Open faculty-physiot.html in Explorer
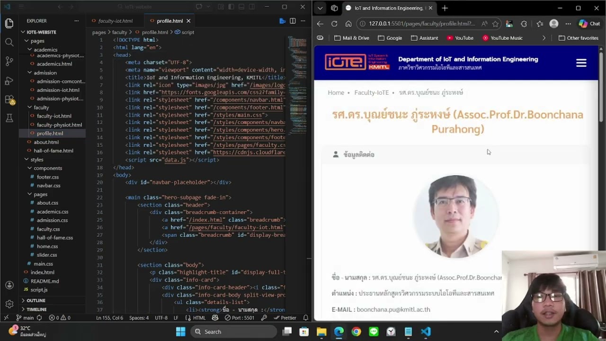The height and width of the screenshot is (341, 606). 59,125
